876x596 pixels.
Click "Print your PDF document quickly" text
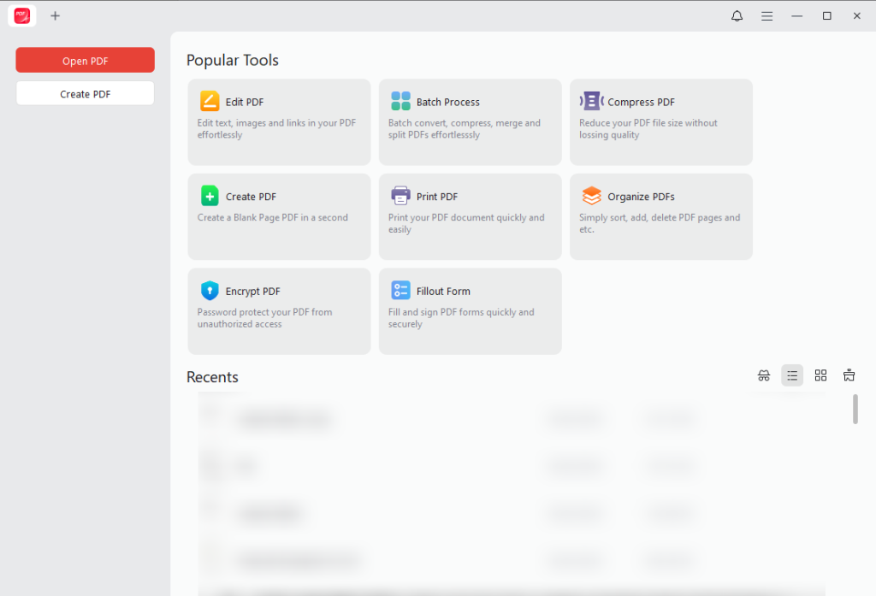466,223
